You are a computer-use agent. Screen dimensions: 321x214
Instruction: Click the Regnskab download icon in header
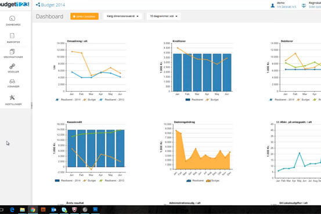tap(304, 6)
